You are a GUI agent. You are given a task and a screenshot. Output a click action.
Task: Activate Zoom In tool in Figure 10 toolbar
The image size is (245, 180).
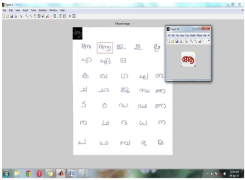191,41
